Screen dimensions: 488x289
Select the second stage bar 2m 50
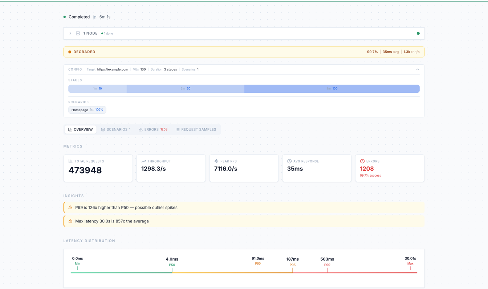tap(186, 89)
